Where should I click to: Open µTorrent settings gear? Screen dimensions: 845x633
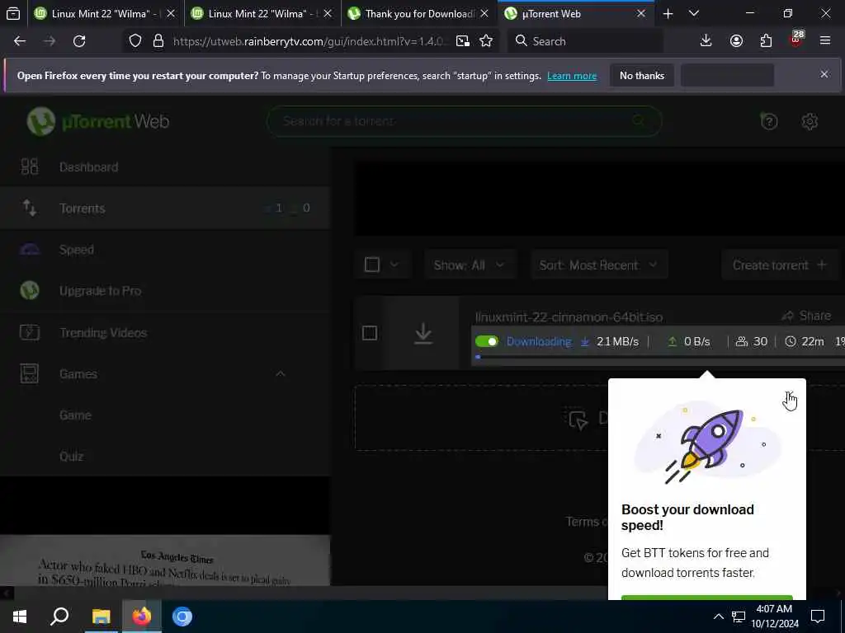810,121
